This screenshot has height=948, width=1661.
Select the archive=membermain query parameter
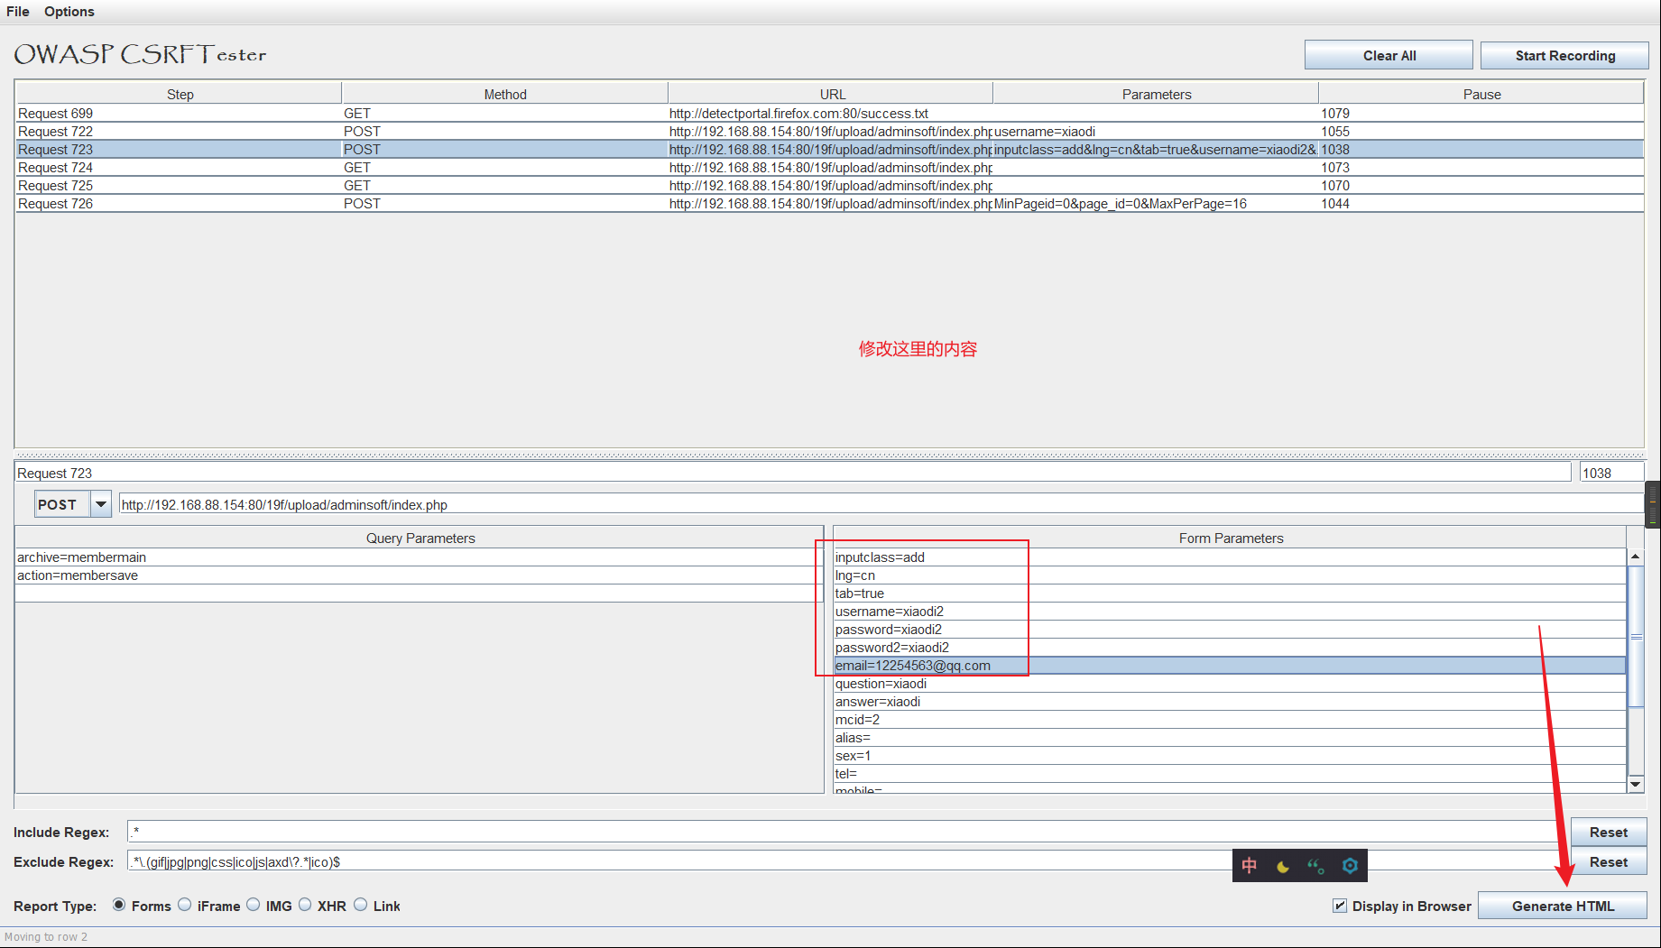[x=420, y=557]
